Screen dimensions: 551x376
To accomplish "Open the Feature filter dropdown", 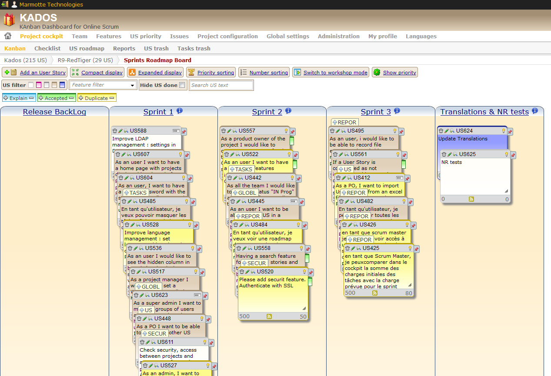I will point(103,85).
